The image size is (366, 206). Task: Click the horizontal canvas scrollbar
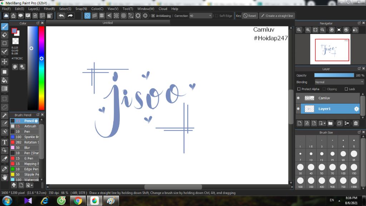coord(173,187)
